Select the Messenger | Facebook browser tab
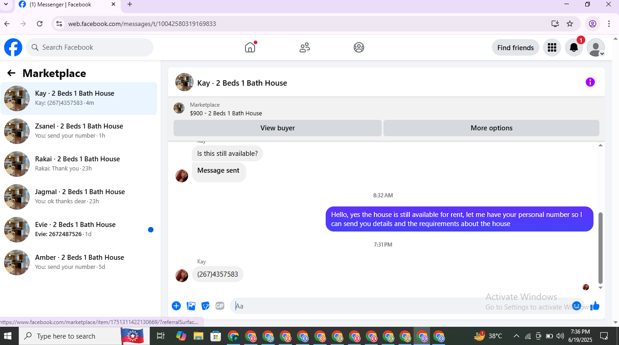This screenshot has width=619, height=345. pyautogui.click(x=67, y=5)
